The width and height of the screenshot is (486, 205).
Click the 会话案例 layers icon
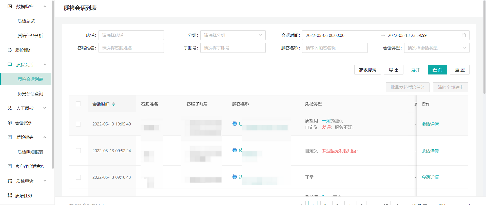point(10,123)
